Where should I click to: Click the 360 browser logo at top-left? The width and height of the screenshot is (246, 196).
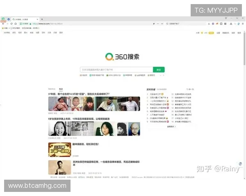(x=3, y=19)
